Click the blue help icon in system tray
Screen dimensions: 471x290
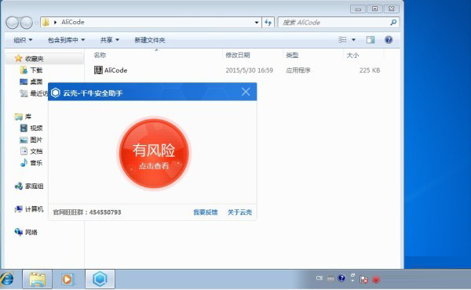[341, 278]
